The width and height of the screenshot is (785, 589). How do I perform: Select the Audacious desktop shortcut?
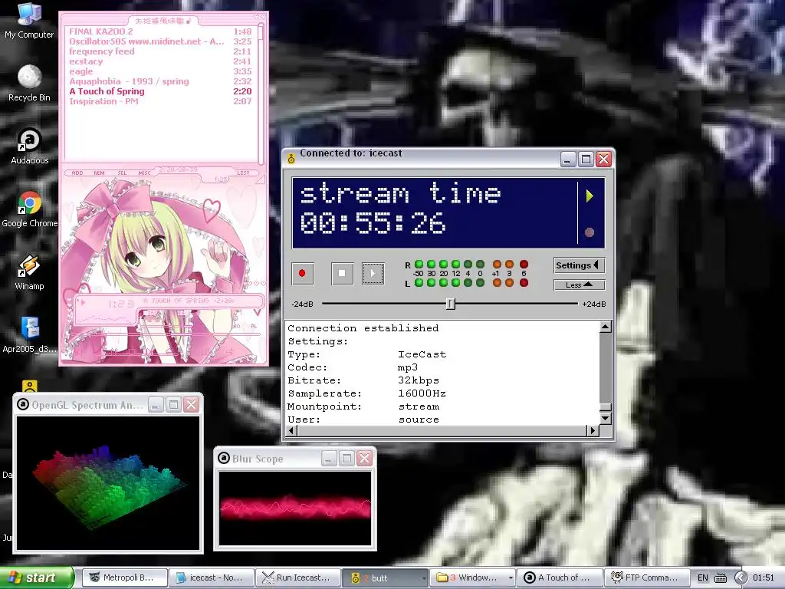(30, 146)
